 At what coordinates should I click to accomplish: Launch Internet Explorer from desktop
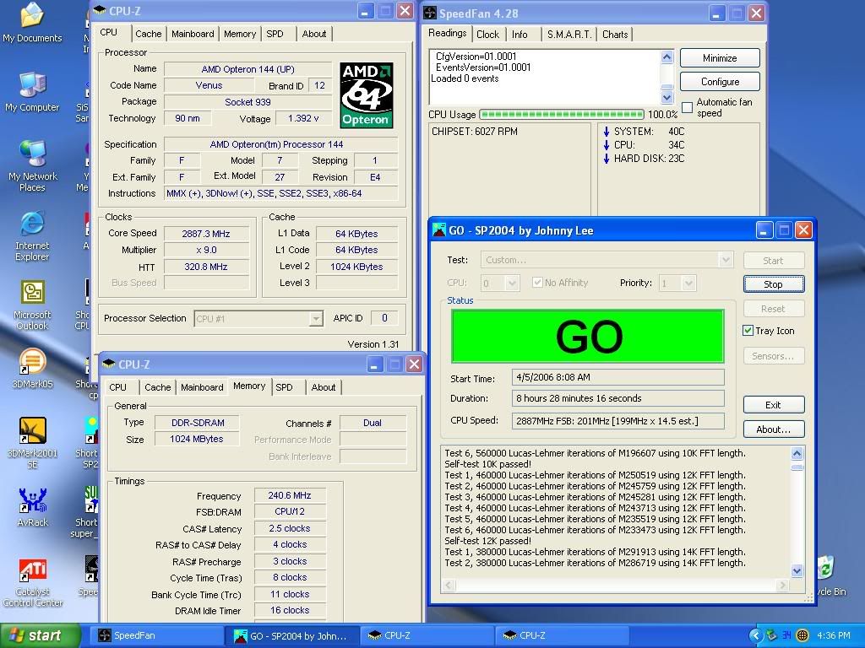[x=32, y=225]
